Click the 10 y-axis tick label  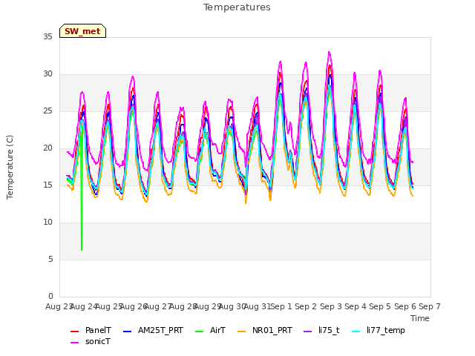tap(47, 222)
